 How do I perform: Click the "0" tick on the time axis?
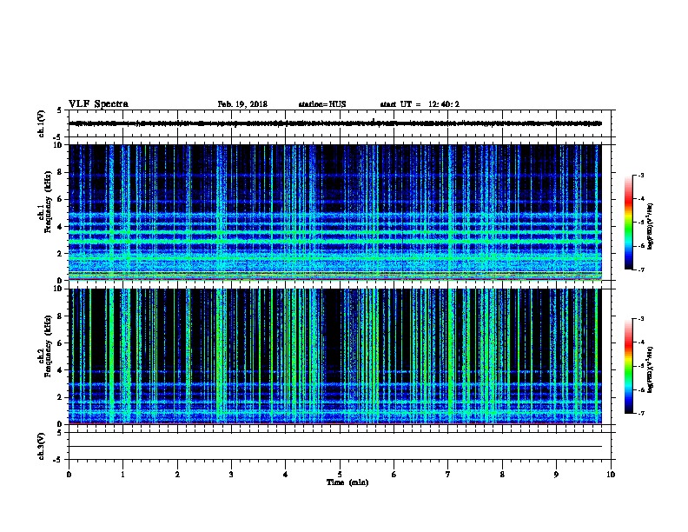69,475
